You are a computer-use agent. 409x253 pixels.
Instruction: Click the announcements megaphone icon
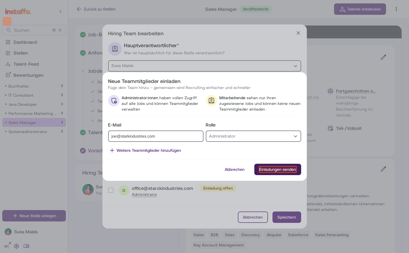click(7, 246)
